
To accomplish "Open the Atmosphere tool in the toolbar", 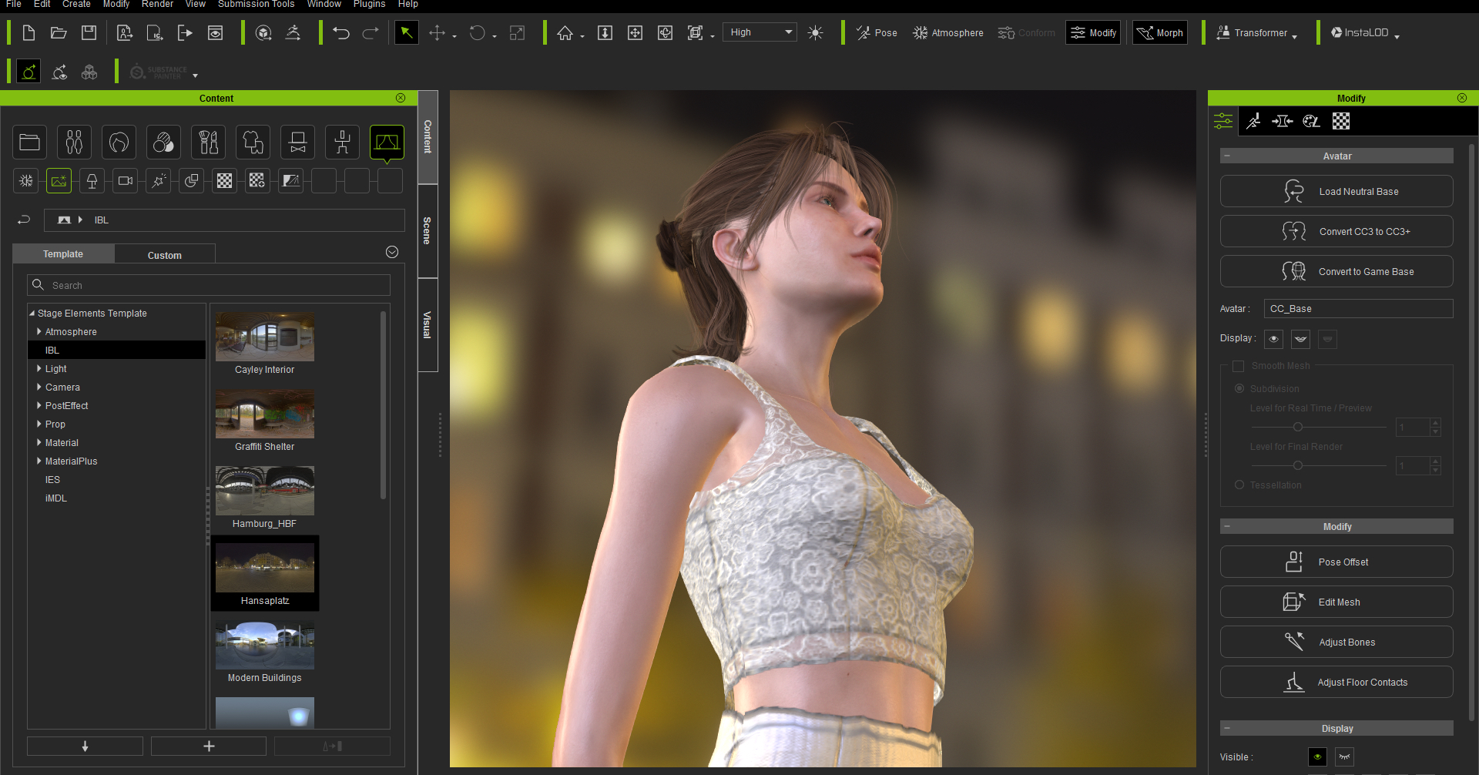I will point(947,32).
